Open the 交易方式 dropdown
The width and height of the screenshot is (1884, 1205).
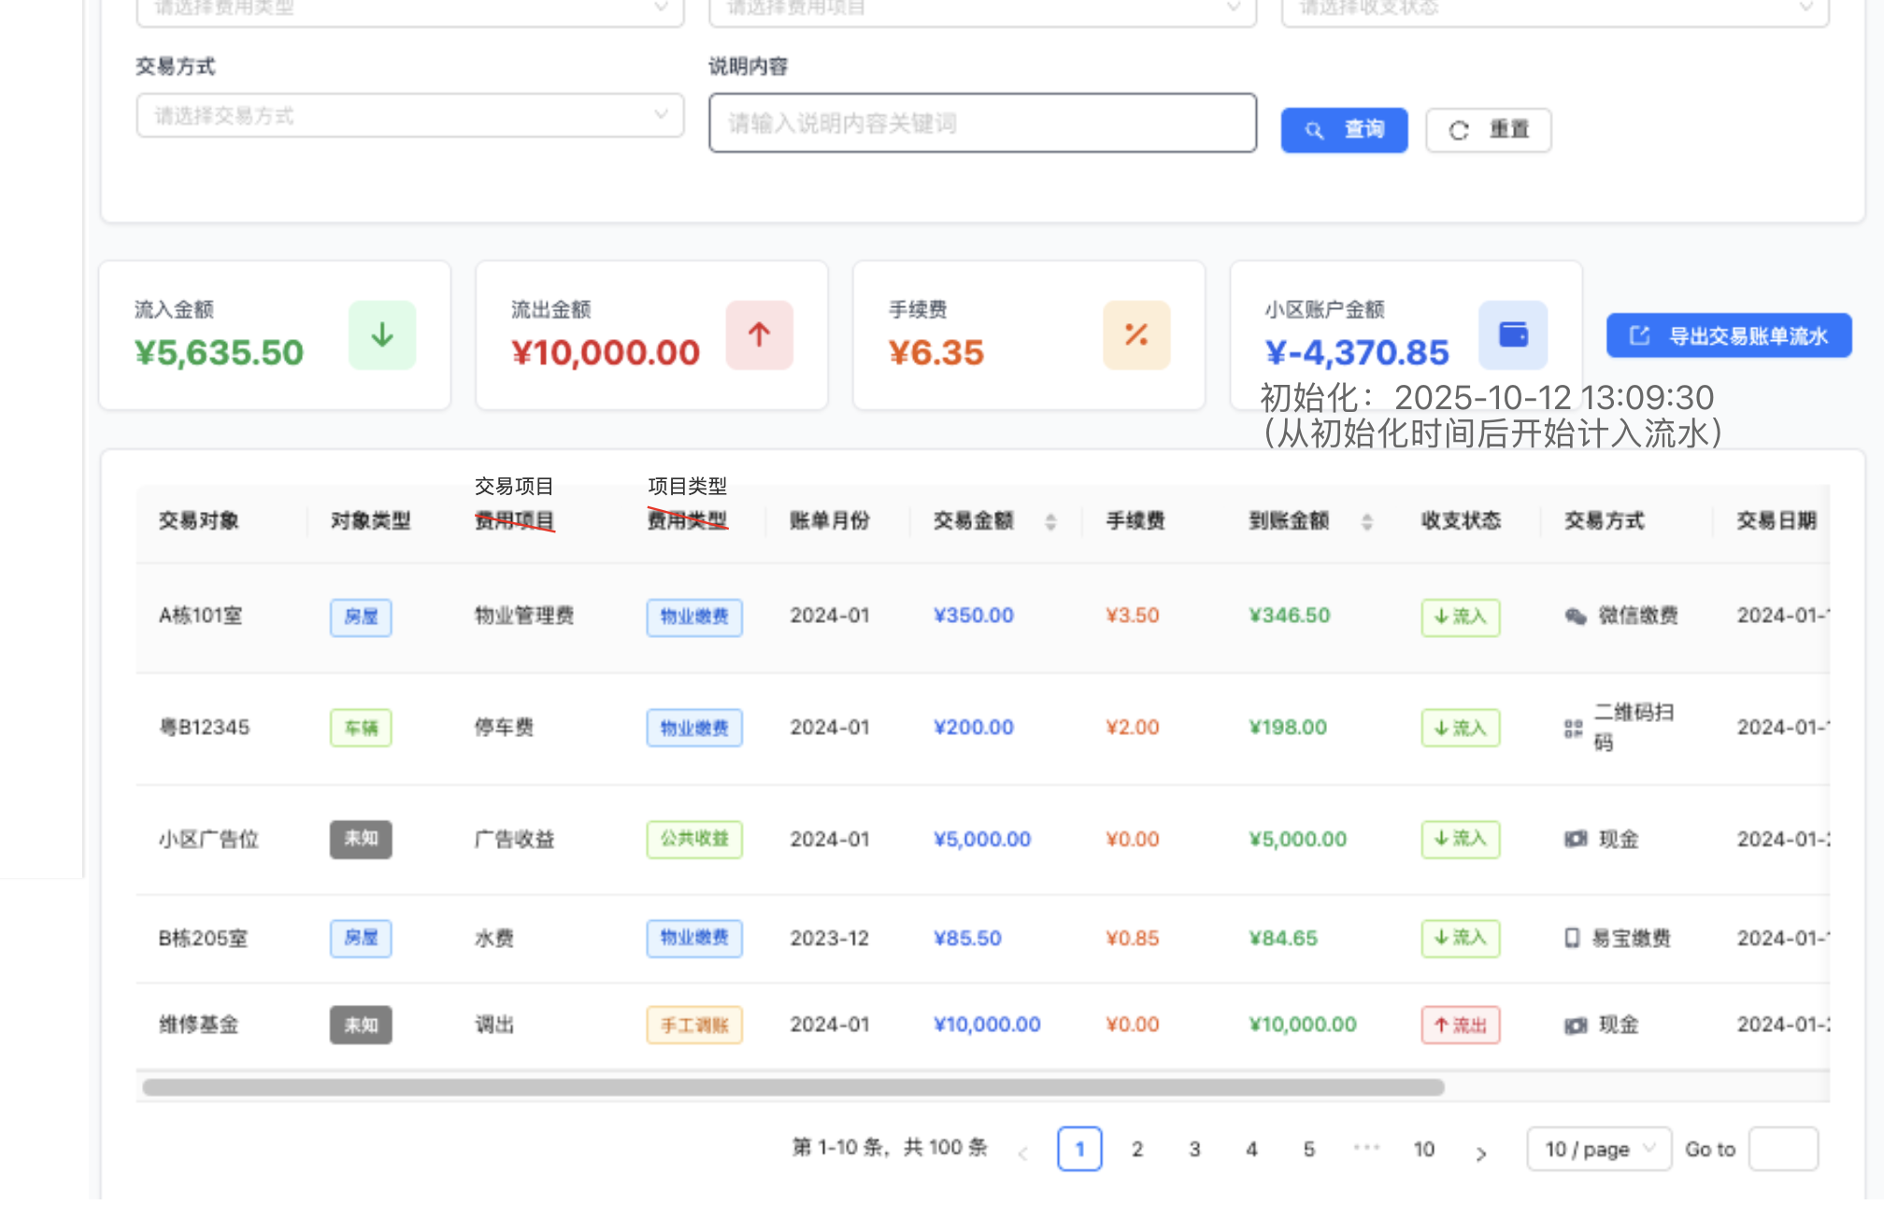click(409, 116)
